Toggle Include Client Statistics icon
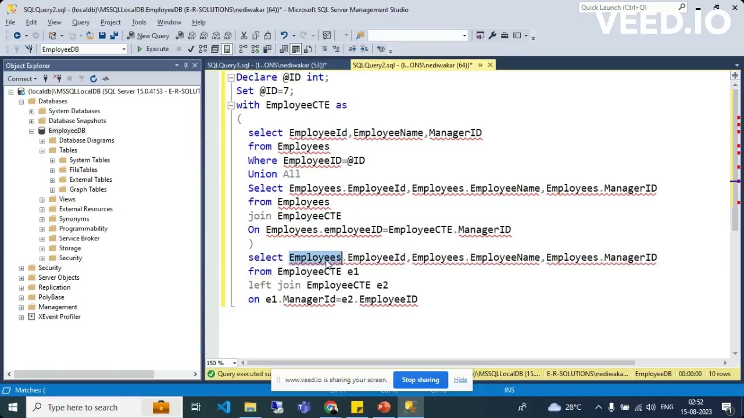Screen dimensions: 744x418 267,49
